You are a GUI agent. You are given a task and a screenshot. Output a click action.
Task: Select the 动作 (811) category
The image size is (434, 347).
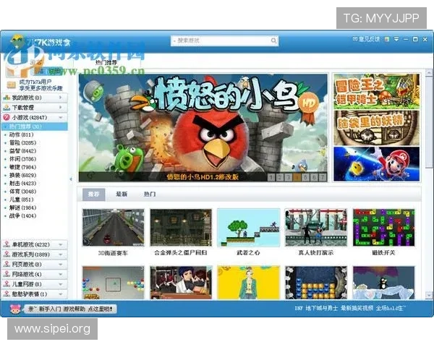21,134
